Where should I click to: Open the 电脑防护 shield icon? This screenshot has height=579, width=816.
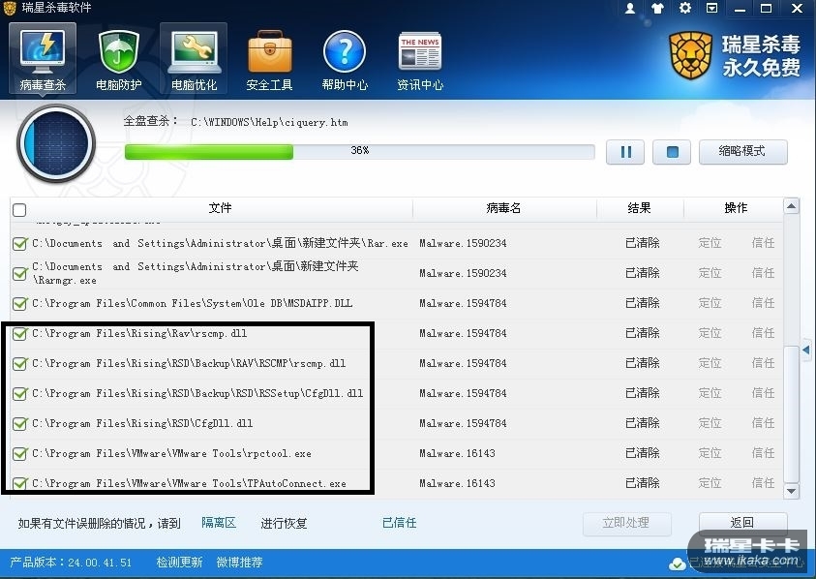click(119, 58)
